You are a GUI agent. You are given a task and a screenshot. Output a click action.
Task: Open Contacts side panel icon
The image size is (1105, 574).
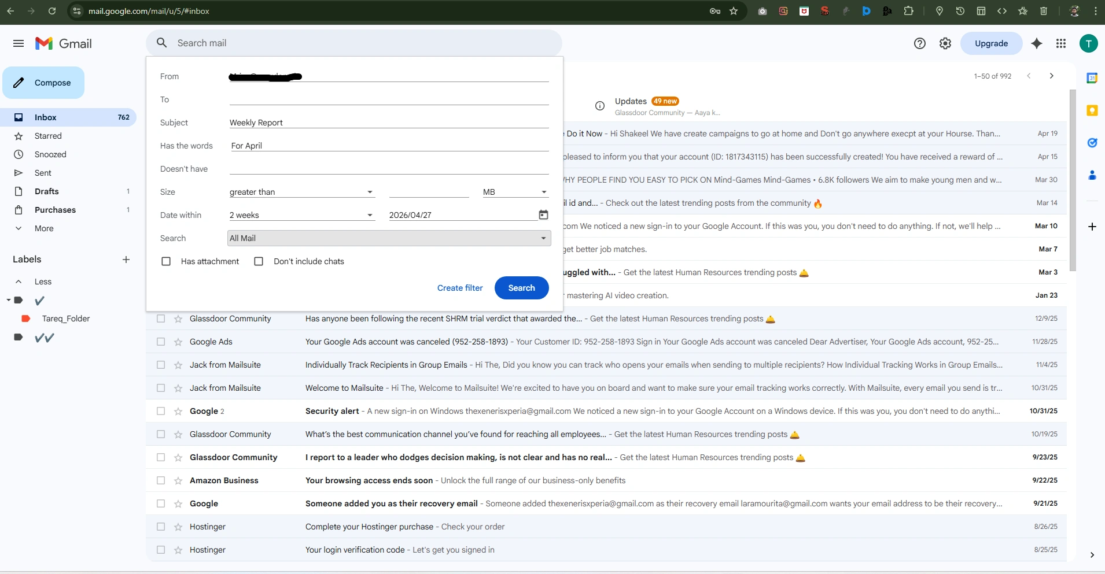(1092, 175)
